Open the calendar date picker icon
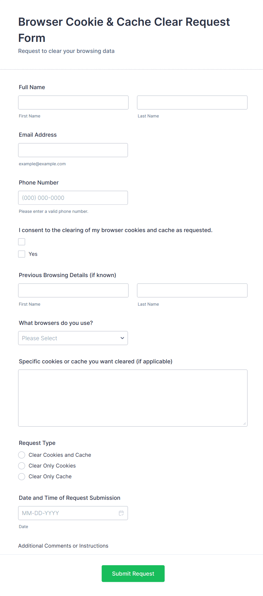This screenshot has width=263, height=596. click(x=121, y=513)
